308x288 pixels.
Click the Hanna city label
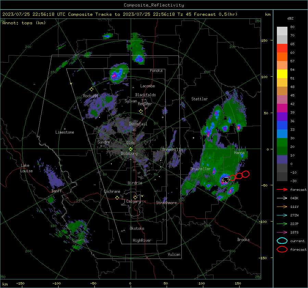point(239,153)
